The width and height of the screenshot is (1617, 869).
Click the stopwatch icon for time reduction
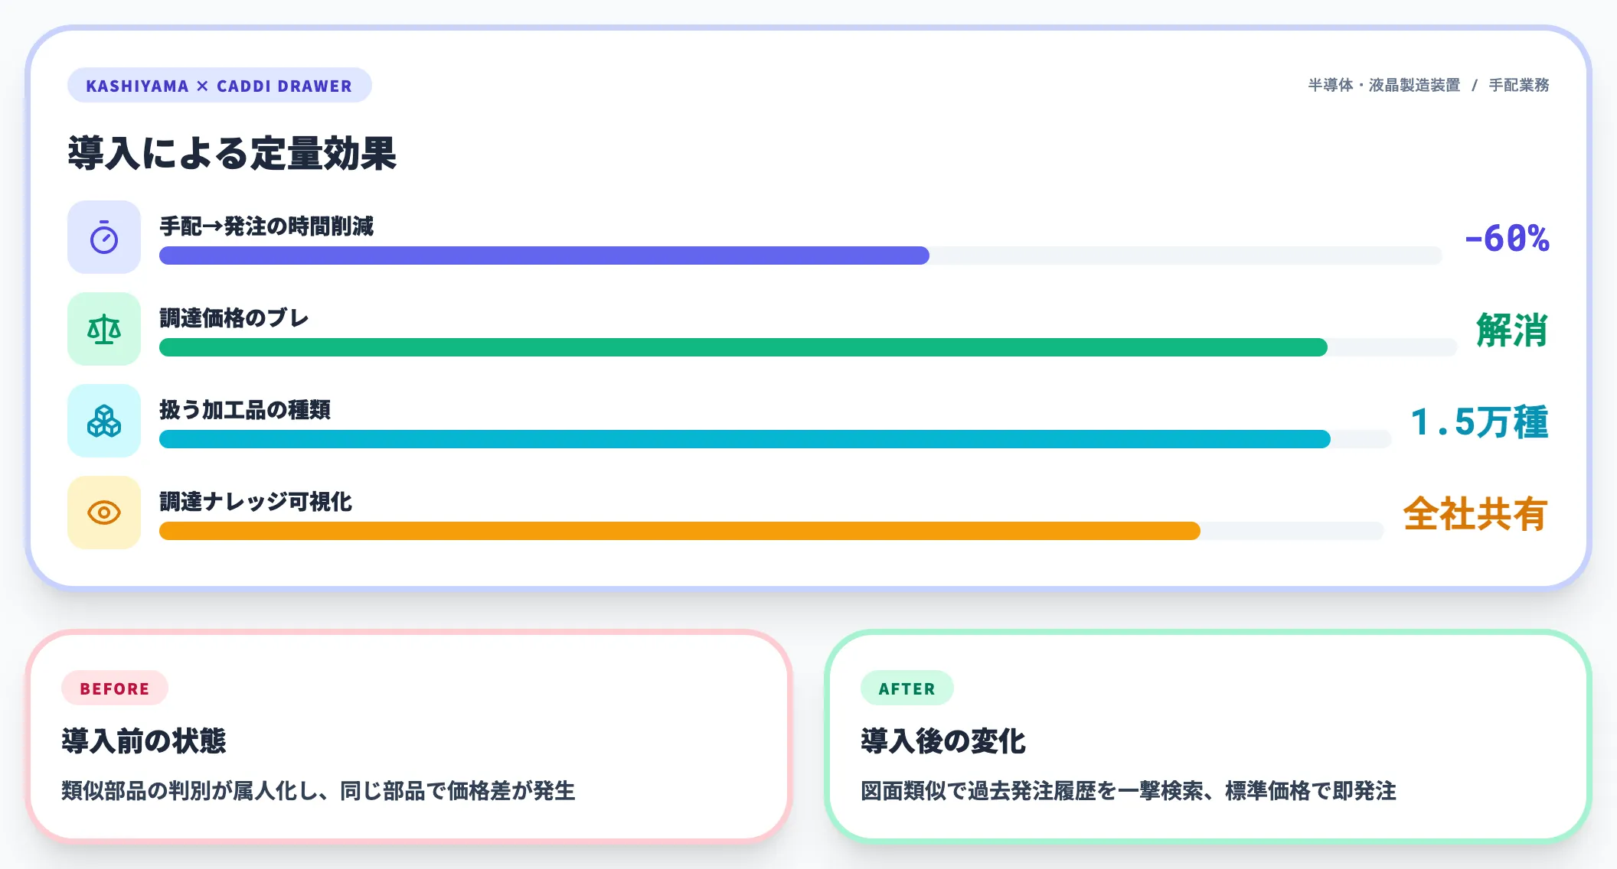coord(104,238)
